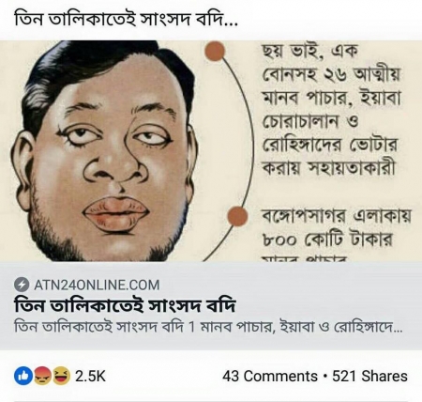Click the Instant Article lightning bolt icon
The image size is (422, 402).
point(22,285)
